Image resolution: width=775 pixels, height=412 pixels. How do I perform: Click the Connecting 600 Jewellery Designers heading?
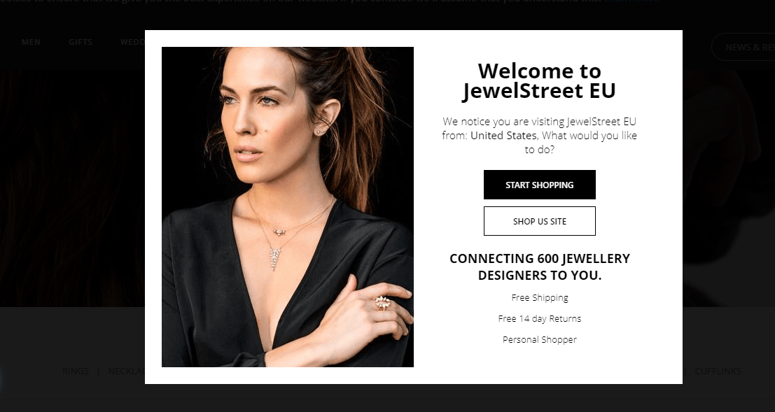[540, 267]
